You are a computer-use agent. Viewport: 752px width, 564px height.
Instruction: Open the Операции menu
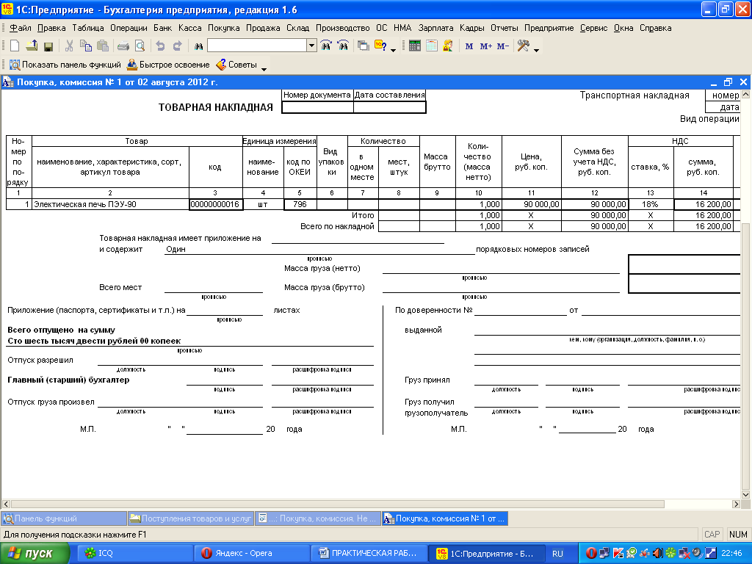pos(129,28)
